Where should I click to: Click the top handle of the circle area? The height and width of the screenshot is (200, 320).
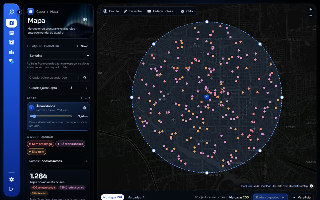[207, 22]
